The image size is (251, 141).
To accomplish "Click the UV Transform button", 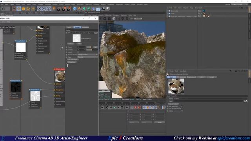I will coord(73,60).
